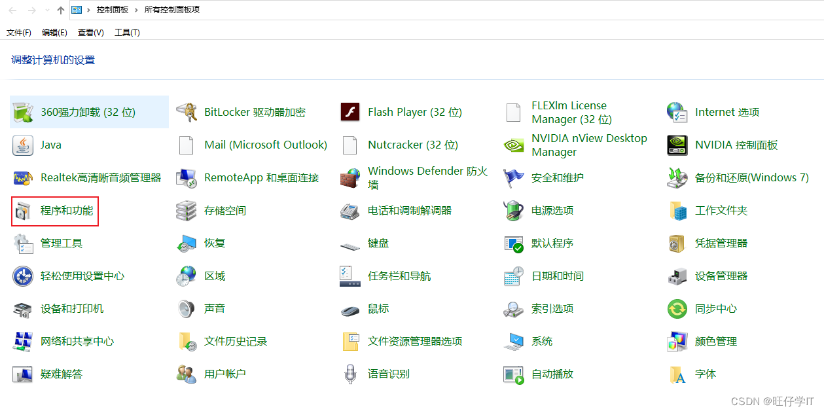The width and height of the screenshot is (824, 413).
Task: Open the 存储空间 drives icon
Action: 187,210
